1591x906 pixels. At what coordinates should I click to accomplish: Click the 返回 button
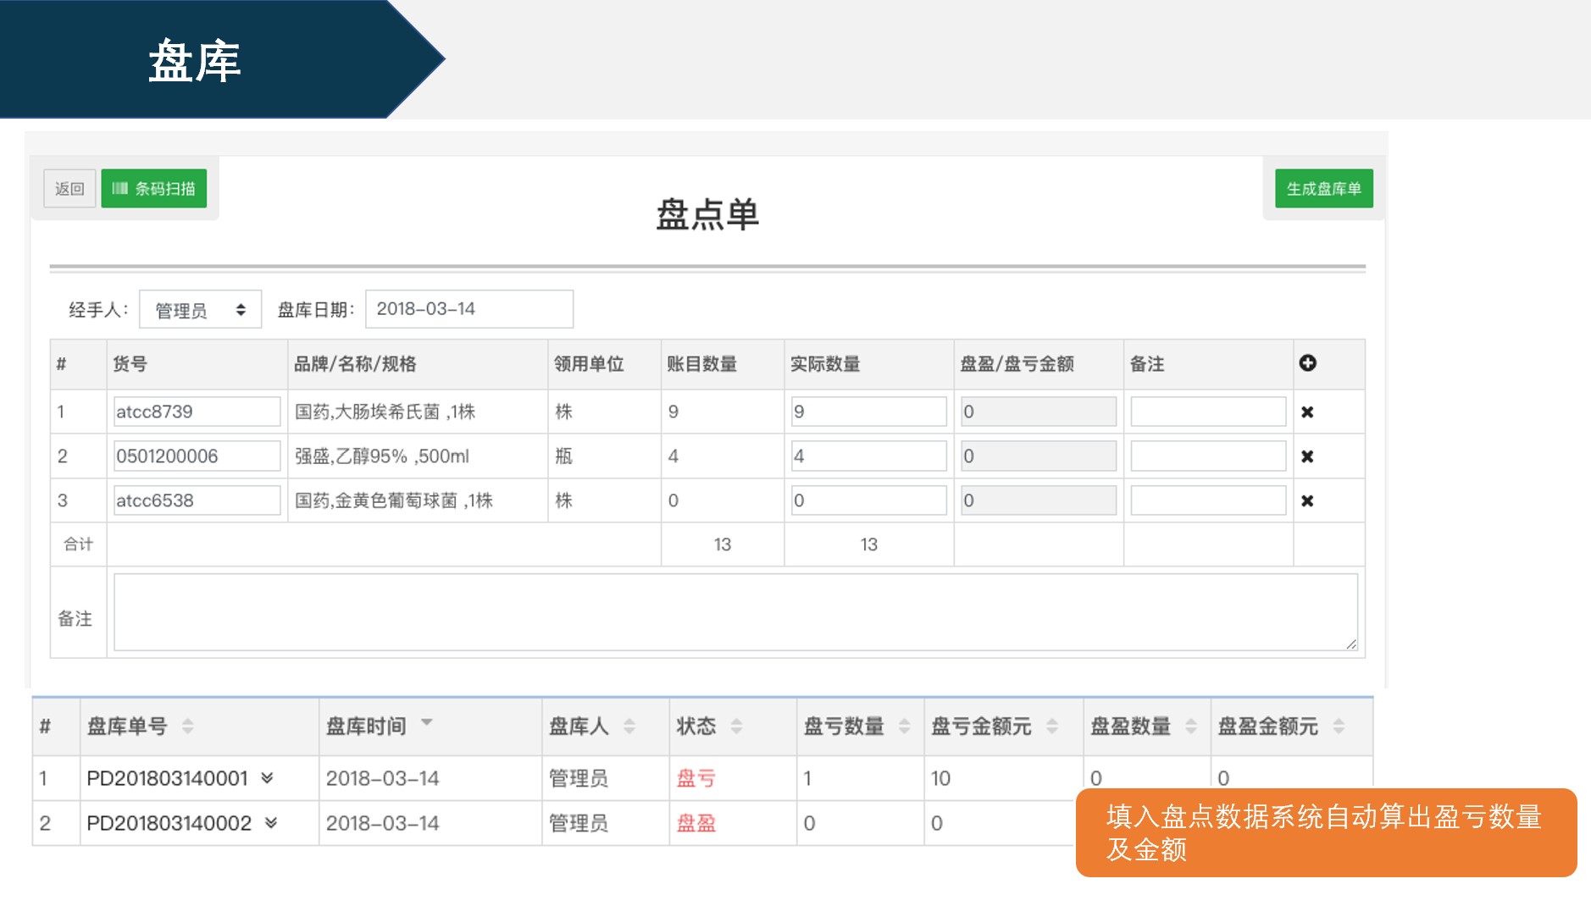point(69,188)
